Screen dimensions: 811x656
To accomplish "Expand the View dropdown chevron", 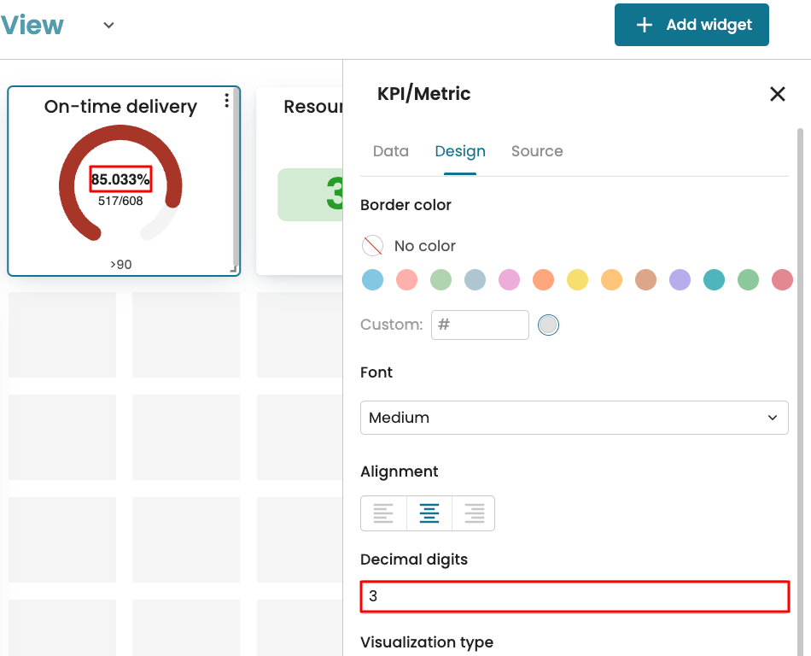I will click(108, 25).
